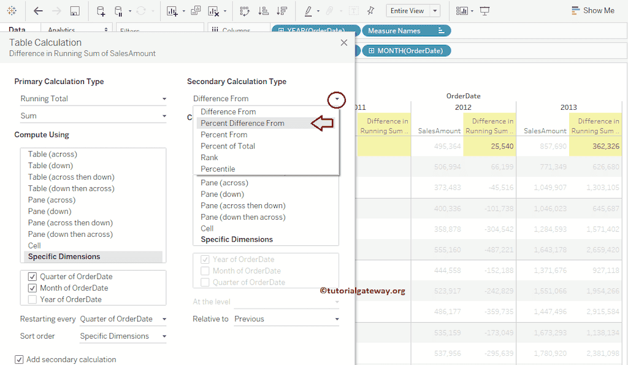This screenshot has height=365, width=628.
Task: Select Rank option in dropdown list
Action: [x=266, y=158]
